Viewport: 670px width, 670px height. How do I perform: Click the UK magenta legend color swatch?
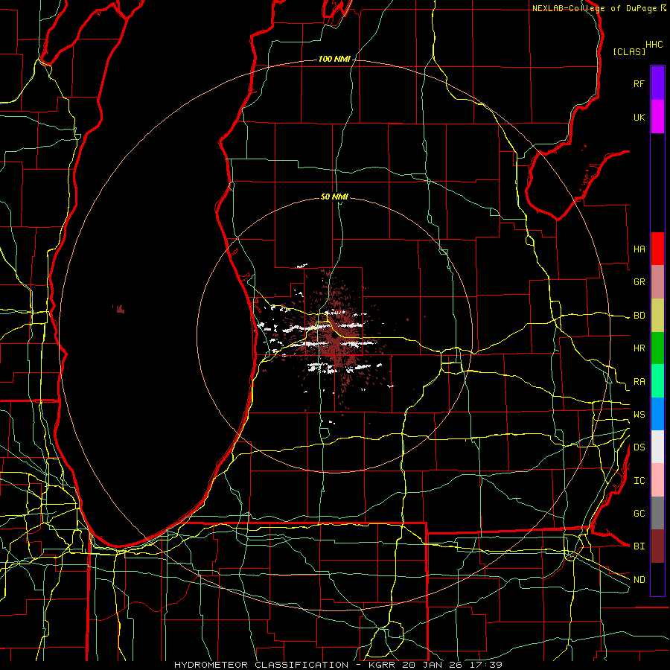coord(657,117)
